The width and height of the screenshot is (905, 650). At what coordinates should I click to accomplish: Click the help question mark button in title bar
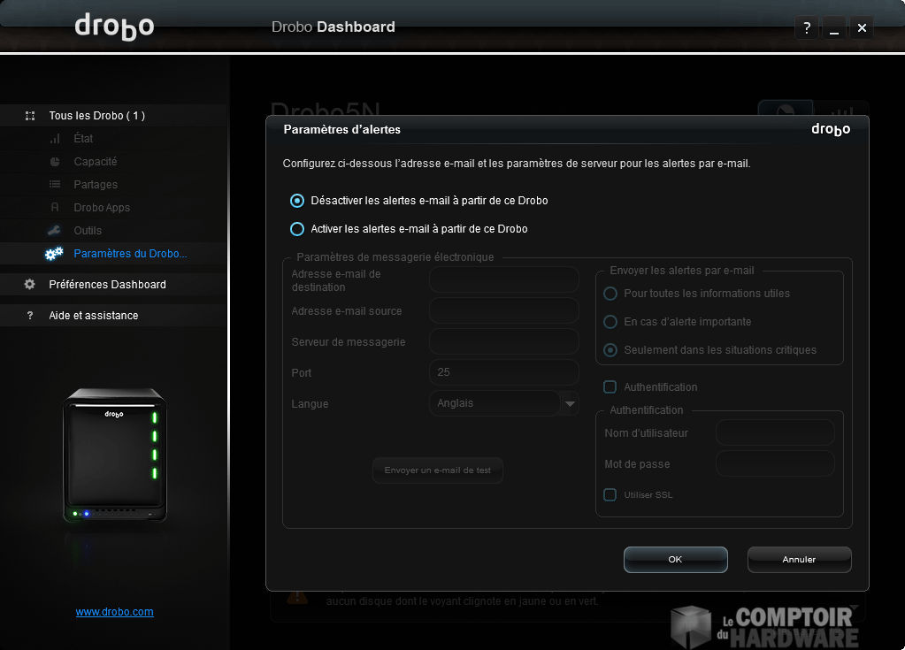806,28
